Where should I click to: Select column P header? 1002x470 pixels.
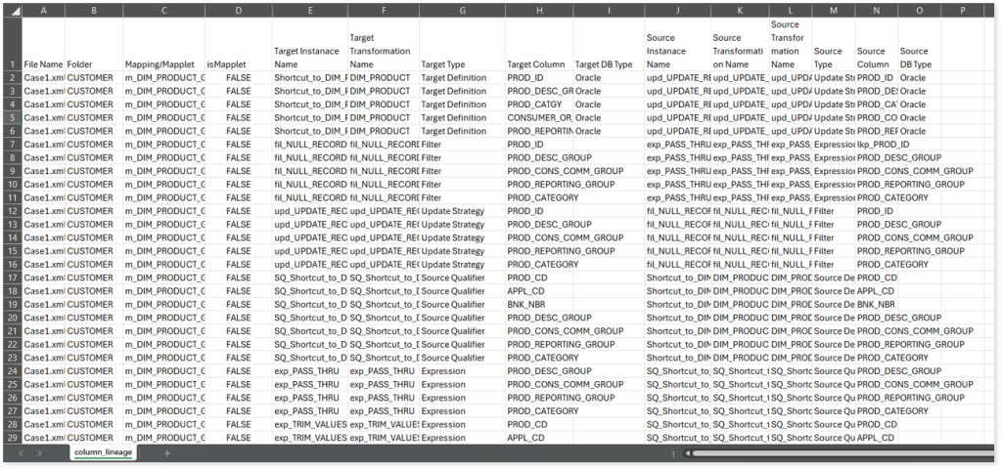click(961, 11)
